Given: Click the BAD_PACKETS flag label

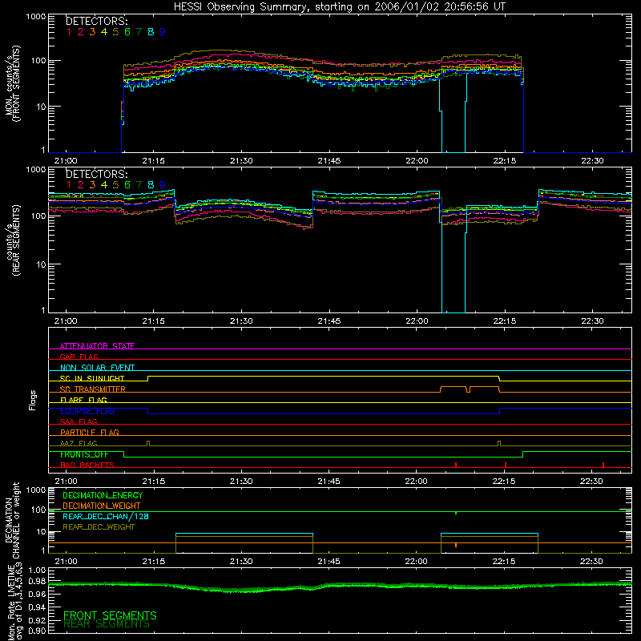Looking at the screenshot, I should (x=87, y=465).
